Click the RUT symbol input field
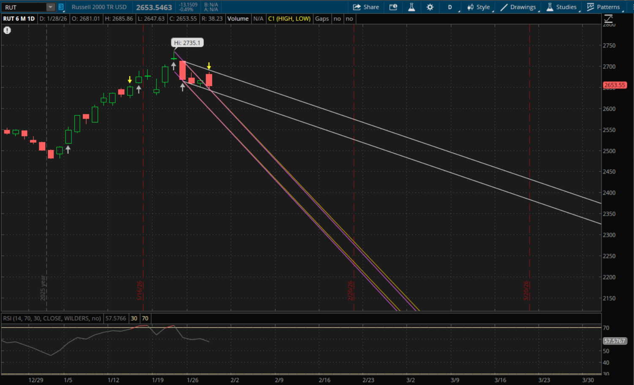This screenshot has width=634, height=385. pos(24,7)
